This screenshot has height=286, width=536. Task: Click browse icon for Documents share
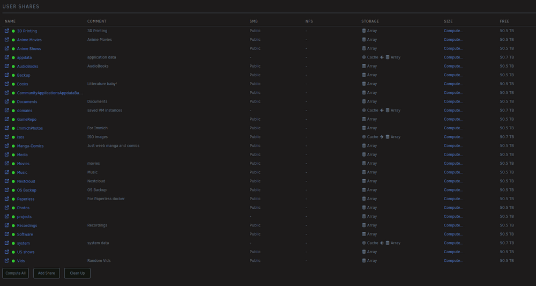tap(6, 101)
